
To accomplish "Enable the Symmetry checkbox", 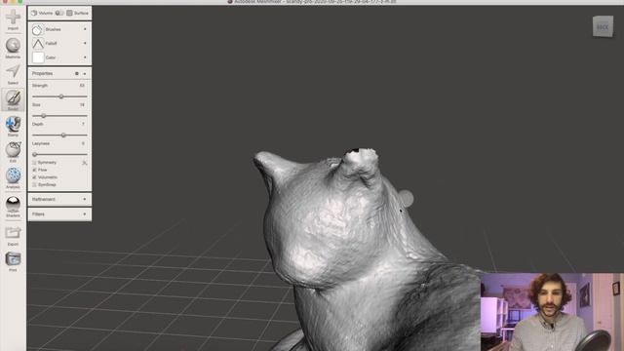I will click(34, 163).
